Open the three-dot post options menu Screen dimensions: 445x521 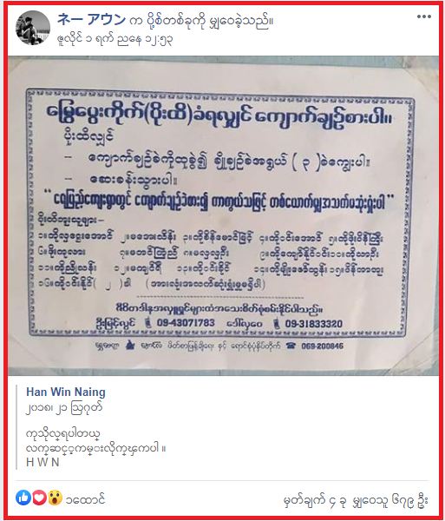pos(424,16)
